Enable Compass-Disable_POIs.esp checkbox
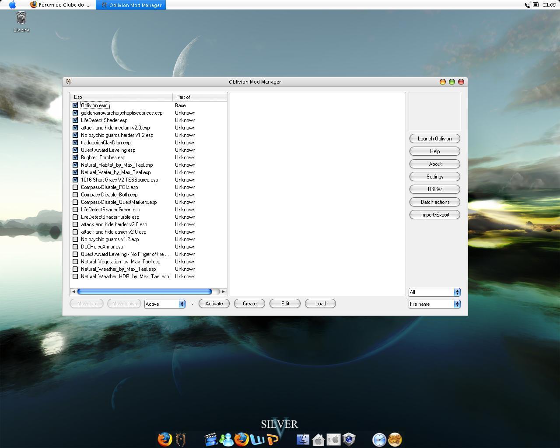Image resolution: width=560 pixels, height=448 pixels. tap(75, 187)
